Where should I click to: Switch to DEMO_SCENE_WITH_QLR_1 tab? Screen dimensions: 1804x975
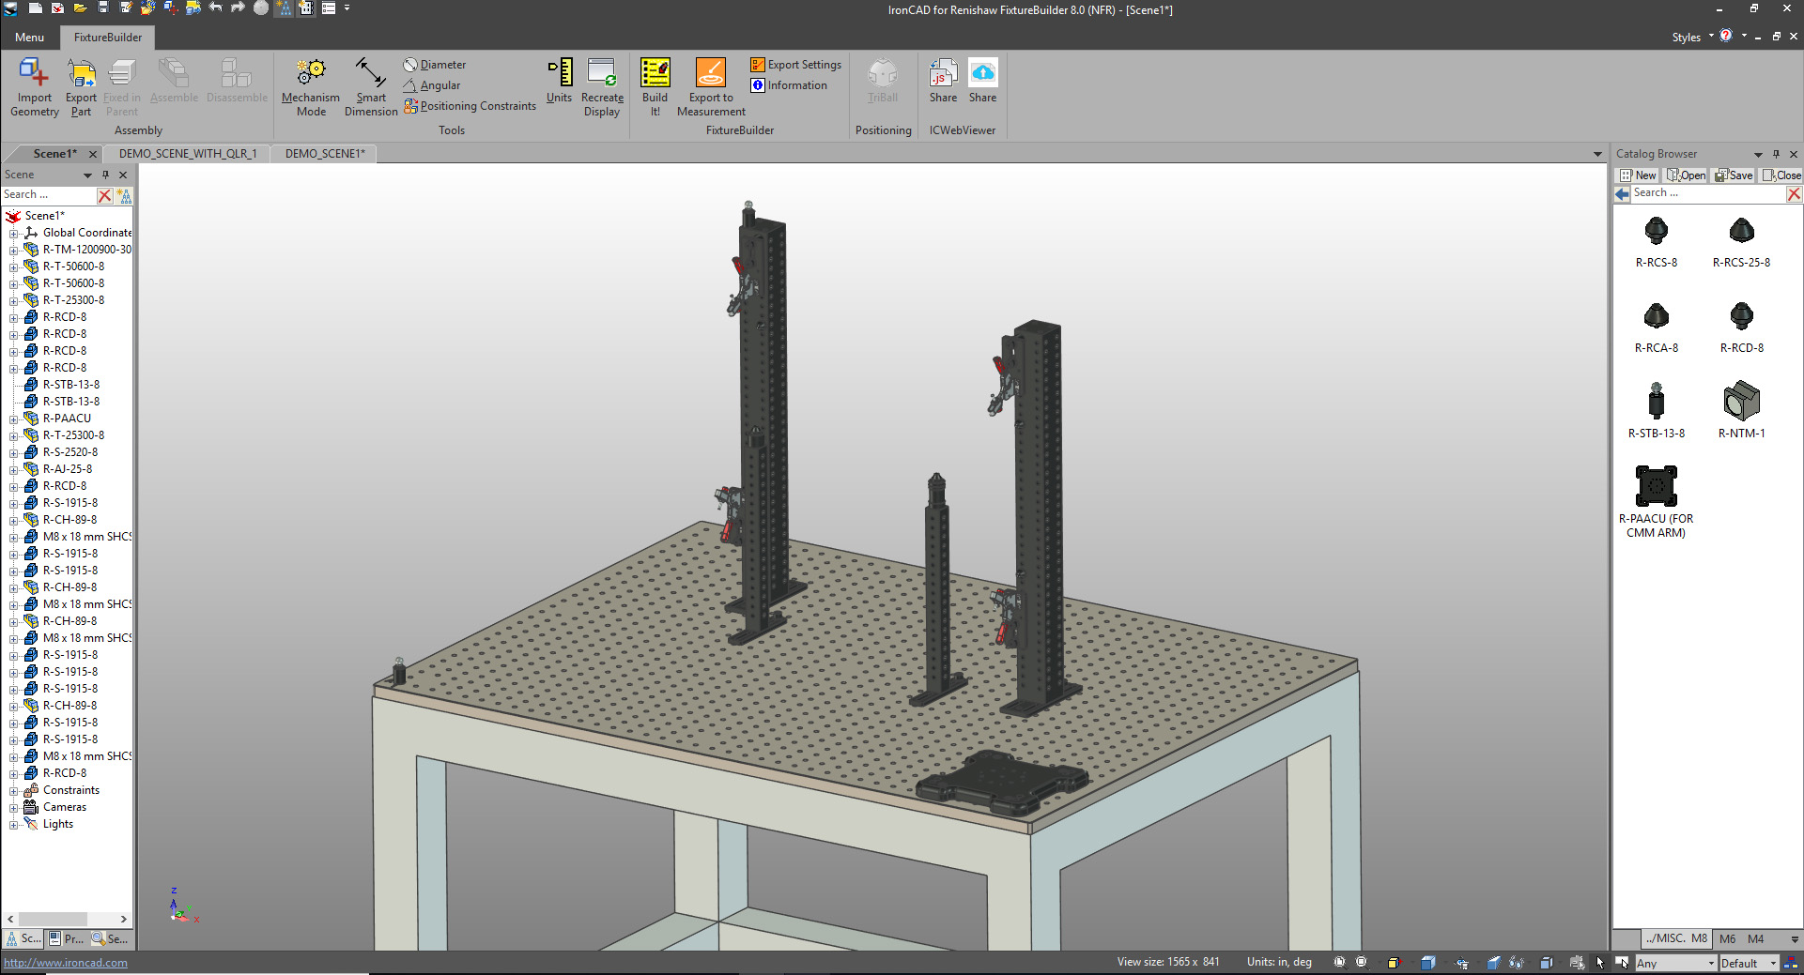188,154
